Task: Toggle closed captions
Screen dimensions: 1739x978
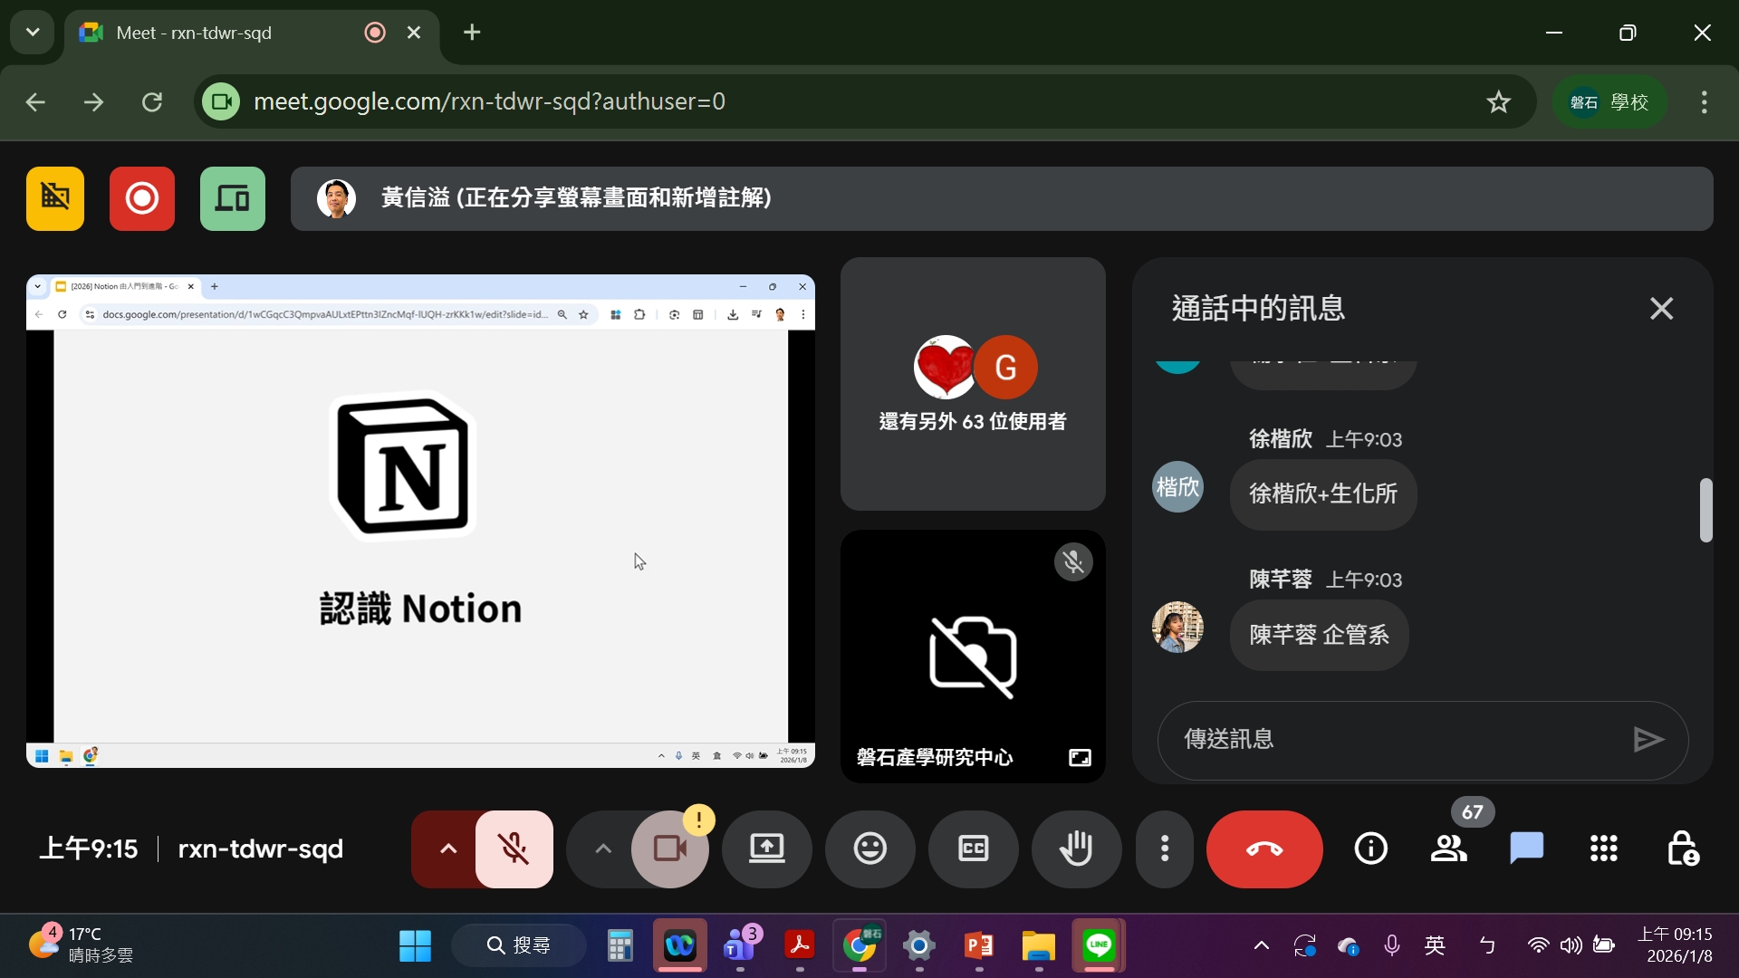Action: click(973, 849)
